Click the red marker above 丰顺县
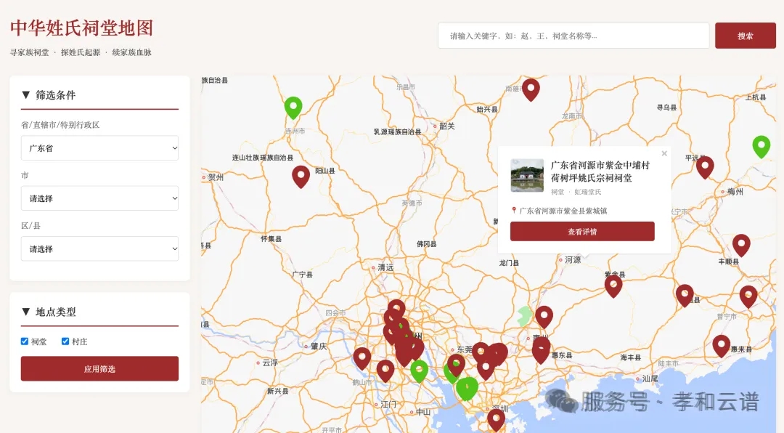Screen dimensions: 784x433 click(741, 246)
